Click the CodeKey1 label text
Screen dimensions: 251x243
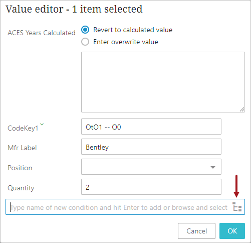[x=23, y=128]
